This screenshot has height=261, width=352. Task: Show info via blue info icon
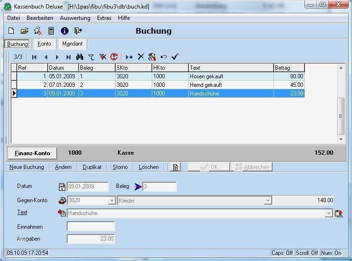click(65, 31)
